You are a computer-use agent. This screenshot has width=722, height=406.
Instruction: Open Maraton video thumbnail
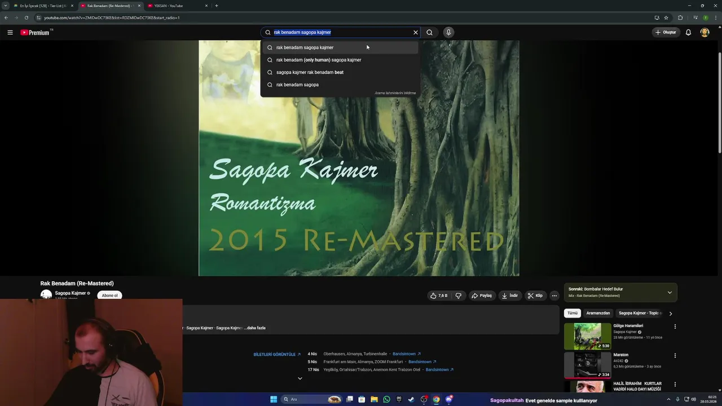click(587, 365)
